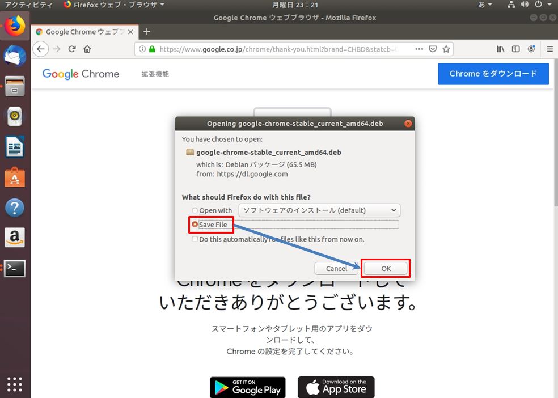Show site information for the page
Screen dimensions: 558x398
click(142, 49)
